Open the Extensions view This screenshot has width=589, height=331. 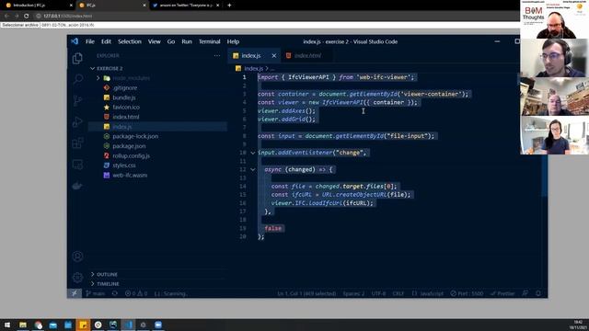tap(77, 143)
